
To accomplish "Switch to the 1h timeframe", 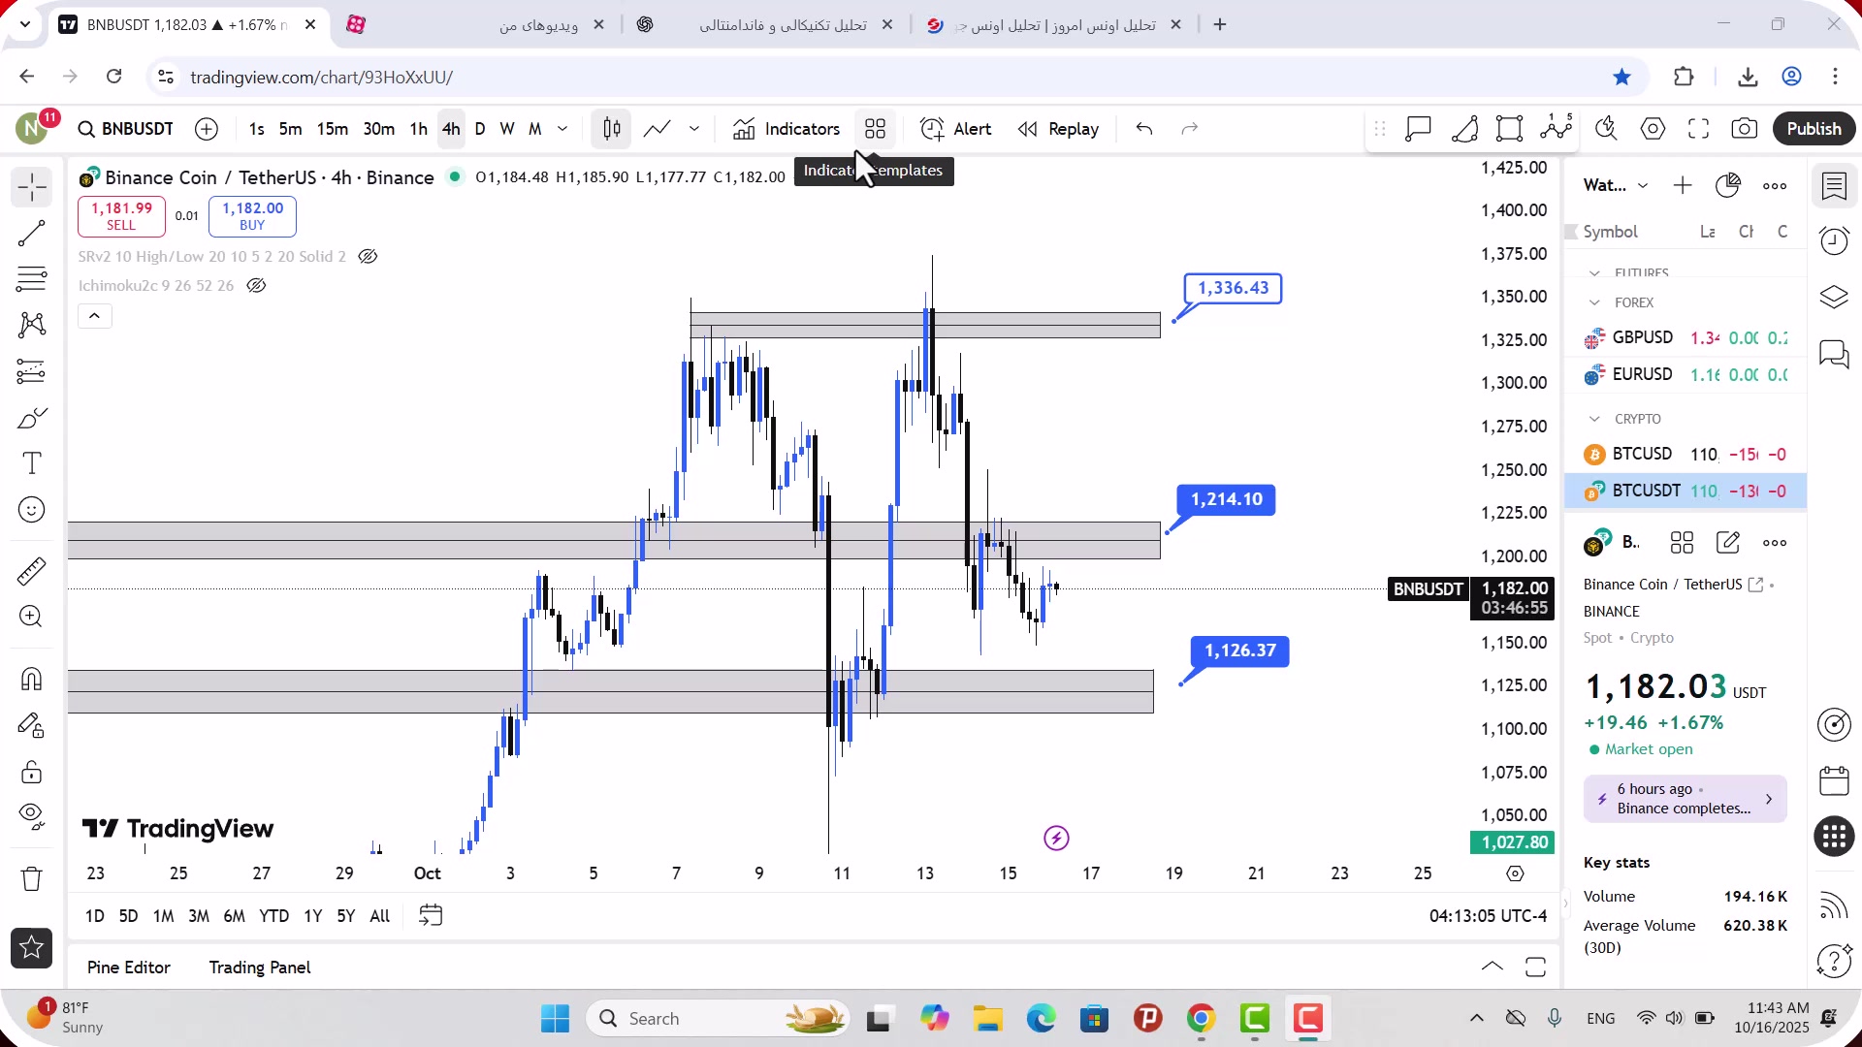I will [x=418, y=129].
